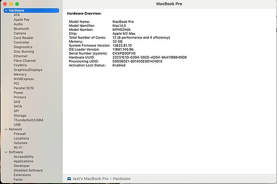Viewport: 277px width, 184px height.
Task: Click the model number MPHG3H/A
Action: (121, 30)
